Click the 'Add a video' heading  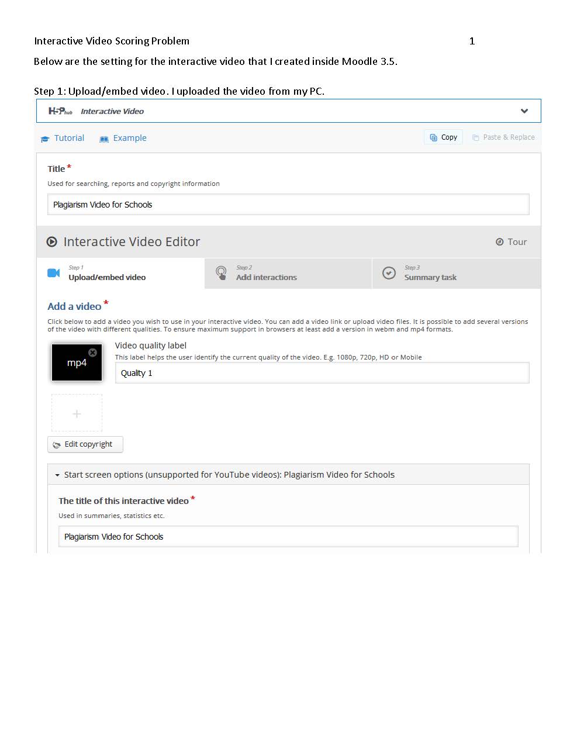click(x=74, y=306)
